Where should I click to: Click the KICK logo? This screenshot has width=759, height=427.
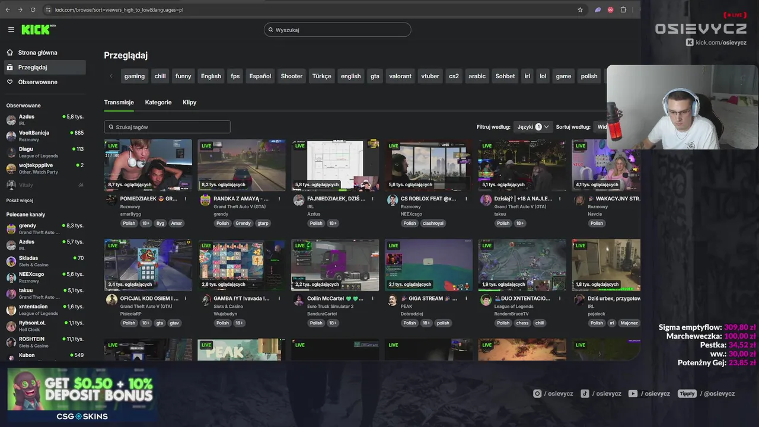(x=37, y=30)
